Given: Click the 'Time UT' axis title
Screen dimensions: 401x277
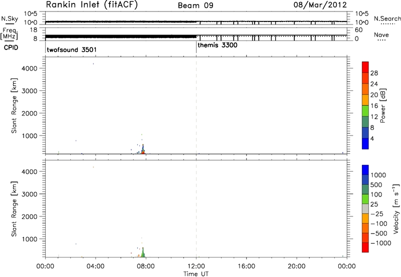Looking at the screenshot, I should pos(196,274).
